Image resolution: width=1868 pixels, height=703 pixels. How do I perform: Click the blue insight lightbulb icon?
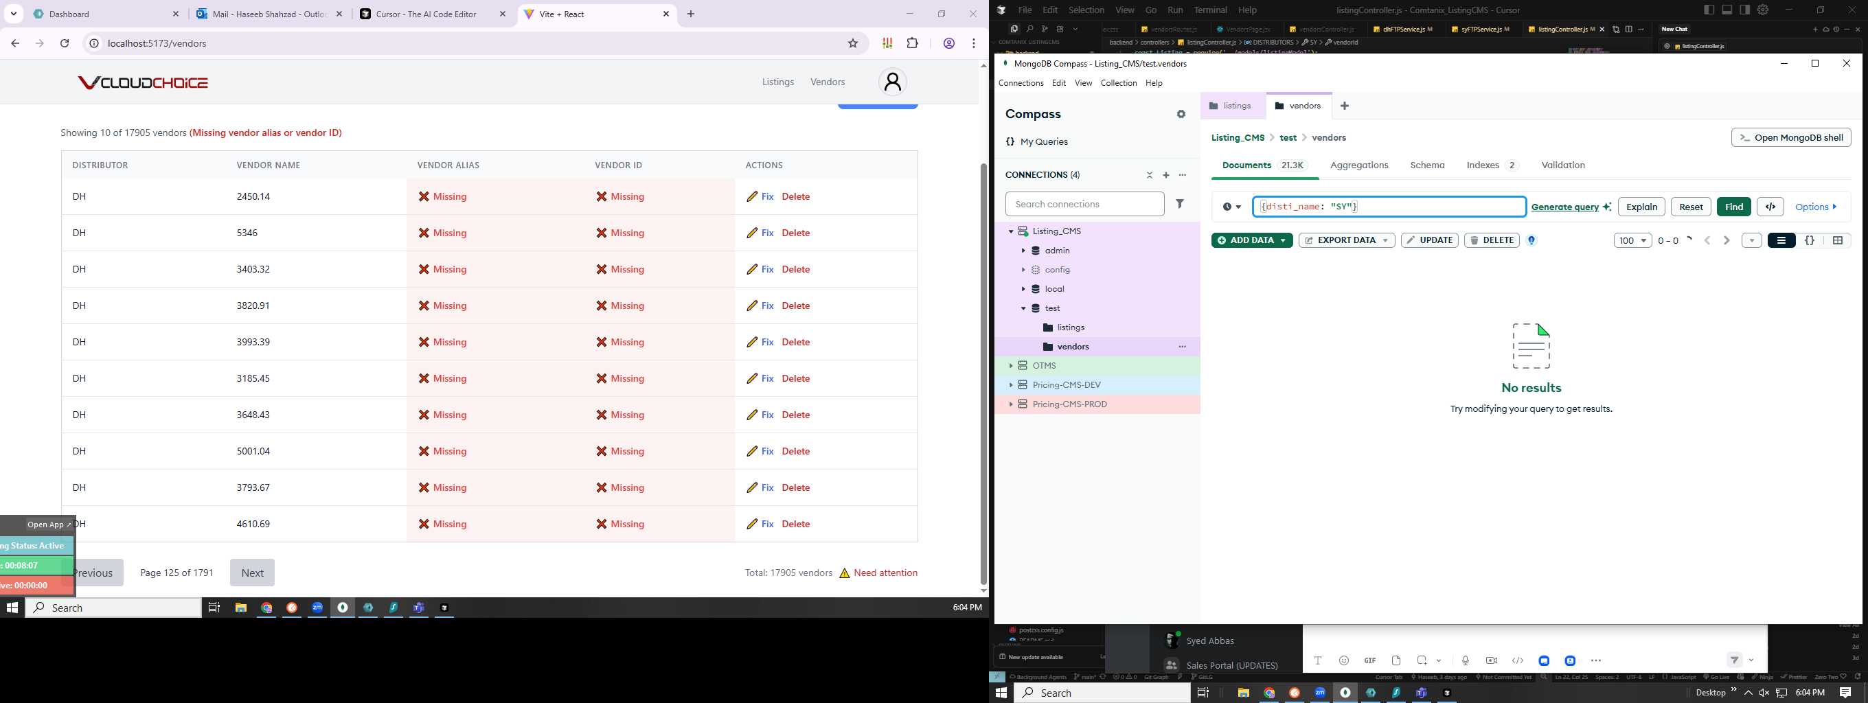(1531, 240)
